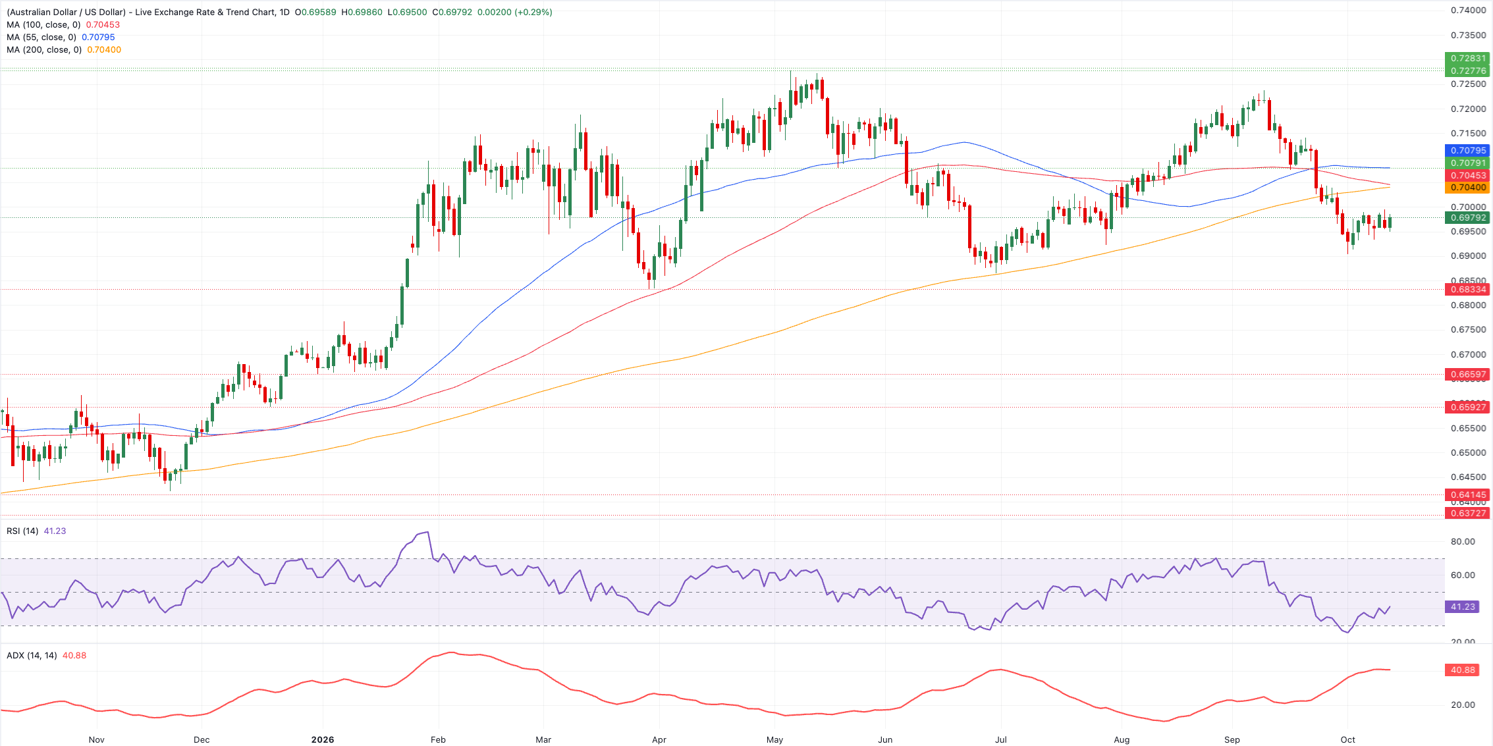The width and height of the screenshot is (1493, 746).
Task: Click the 60.00 RSI axis label
Action: pos(1463,575)
